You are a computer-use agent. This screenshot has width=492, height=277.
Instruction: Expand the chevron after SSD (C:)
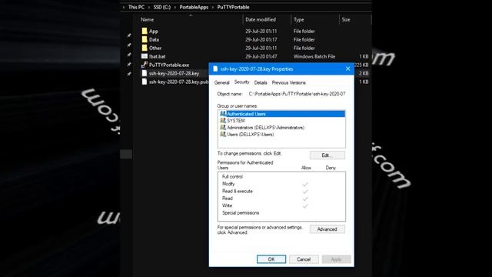pos(175,7)
